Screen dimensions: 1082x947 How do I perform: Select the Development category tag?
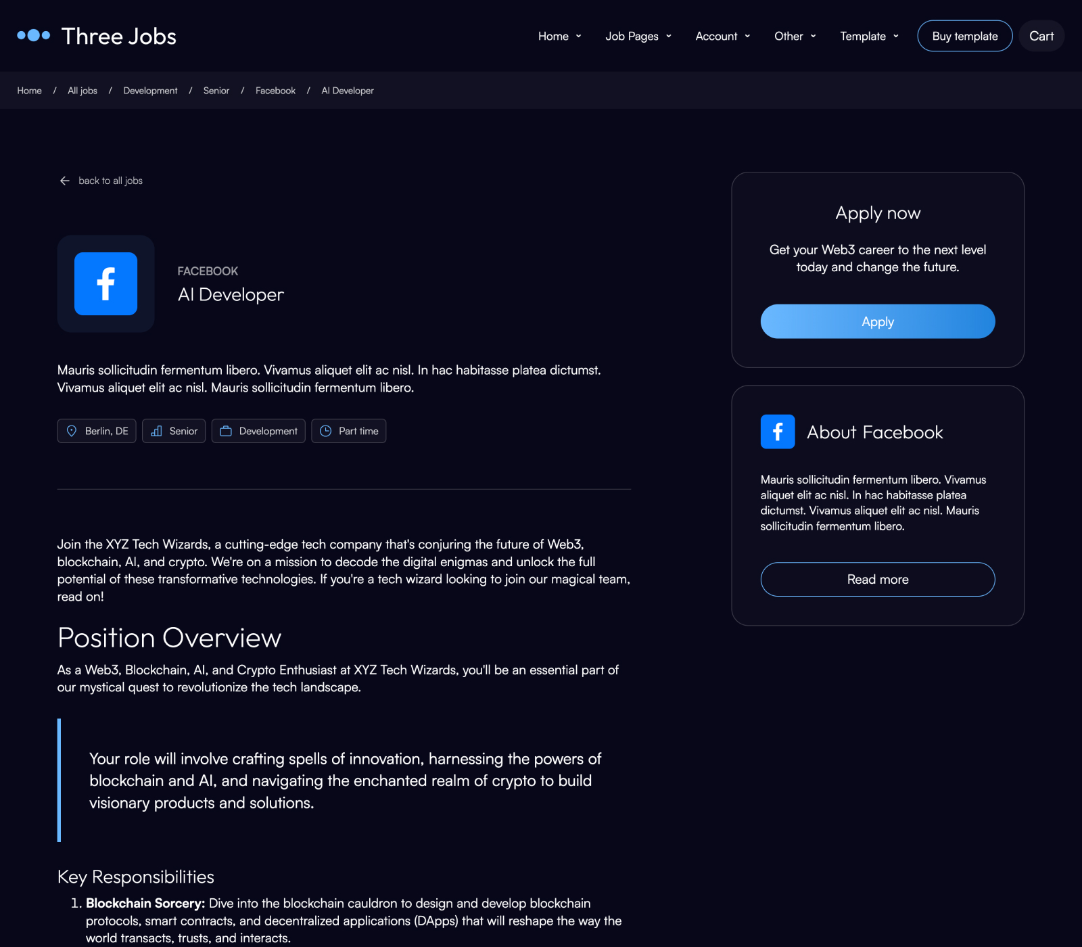coord(258,431)
